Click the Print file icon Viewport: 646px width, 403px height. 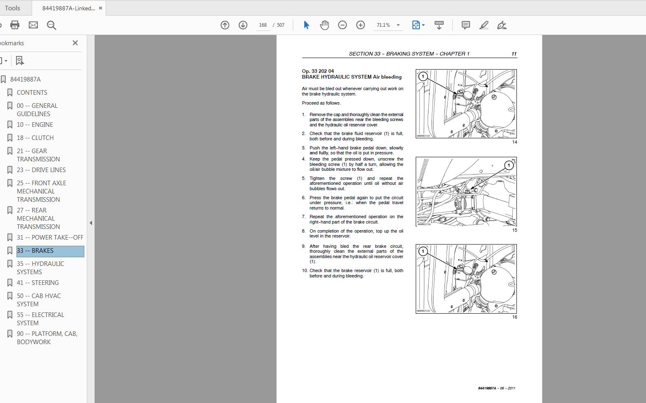click(x=15, y=25)
